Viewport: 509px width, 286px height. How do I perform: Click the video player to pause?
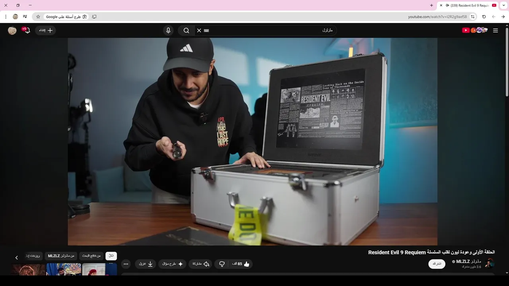point(253,141)
